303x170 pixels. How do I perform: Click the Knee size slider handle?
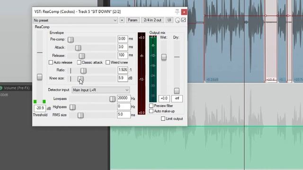point(80,79)
